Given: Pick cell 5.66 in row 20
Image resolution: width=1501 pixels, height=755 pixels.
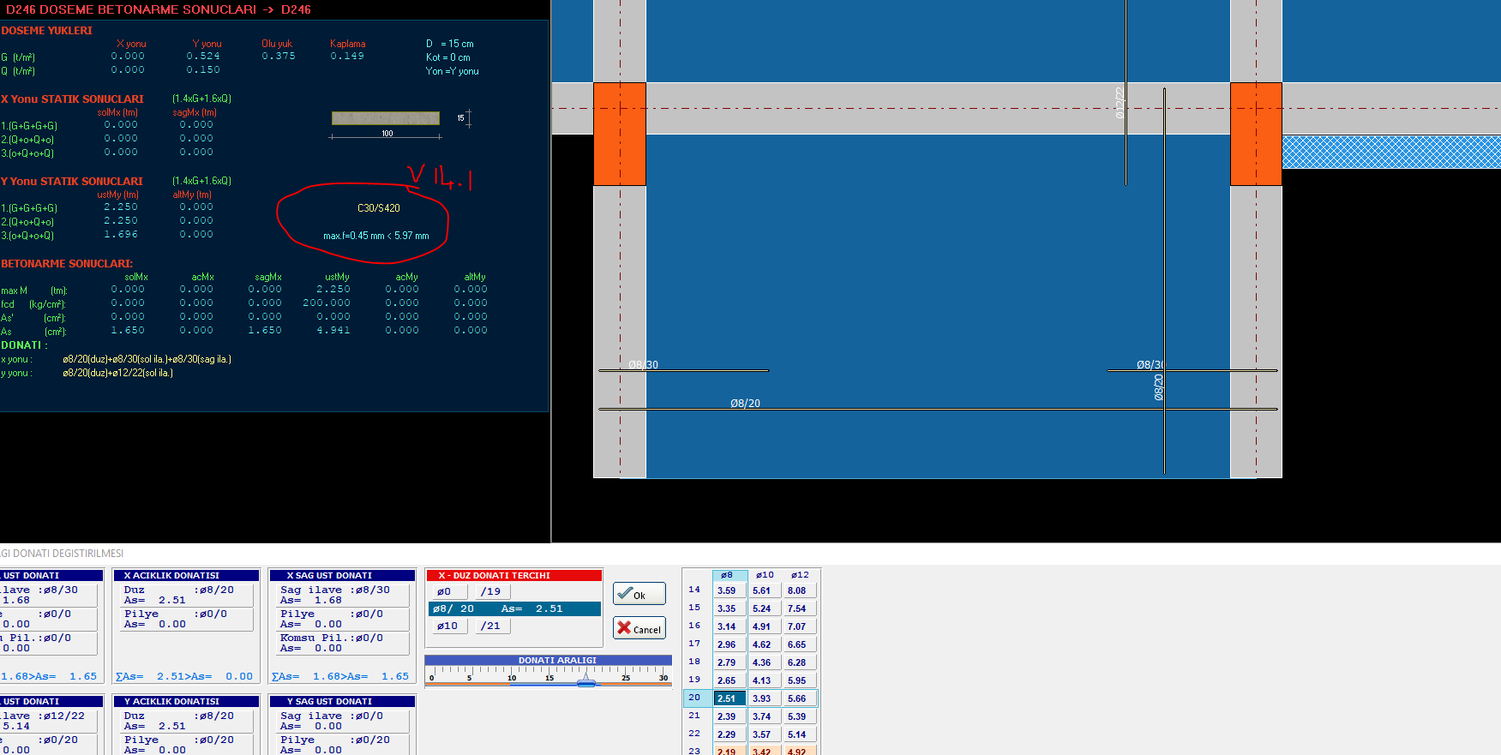Looking at the screenshot, I should click(x=797, y=698).
